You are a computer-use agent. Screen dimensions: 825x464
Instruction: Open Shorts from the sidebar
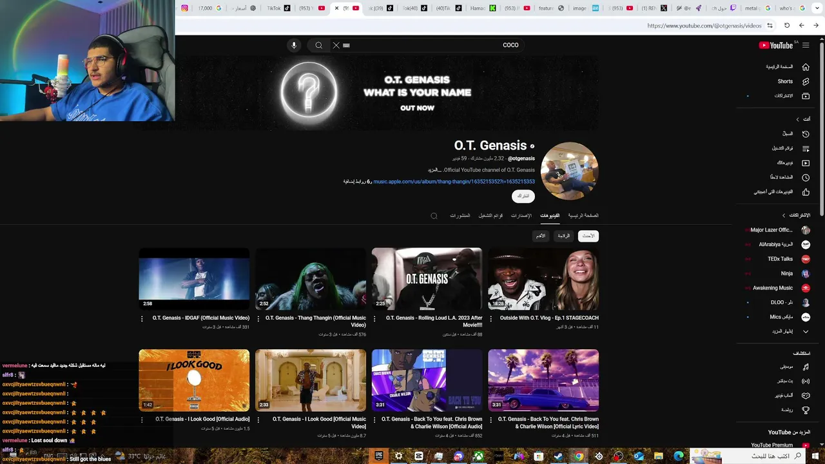coord(785,82)
